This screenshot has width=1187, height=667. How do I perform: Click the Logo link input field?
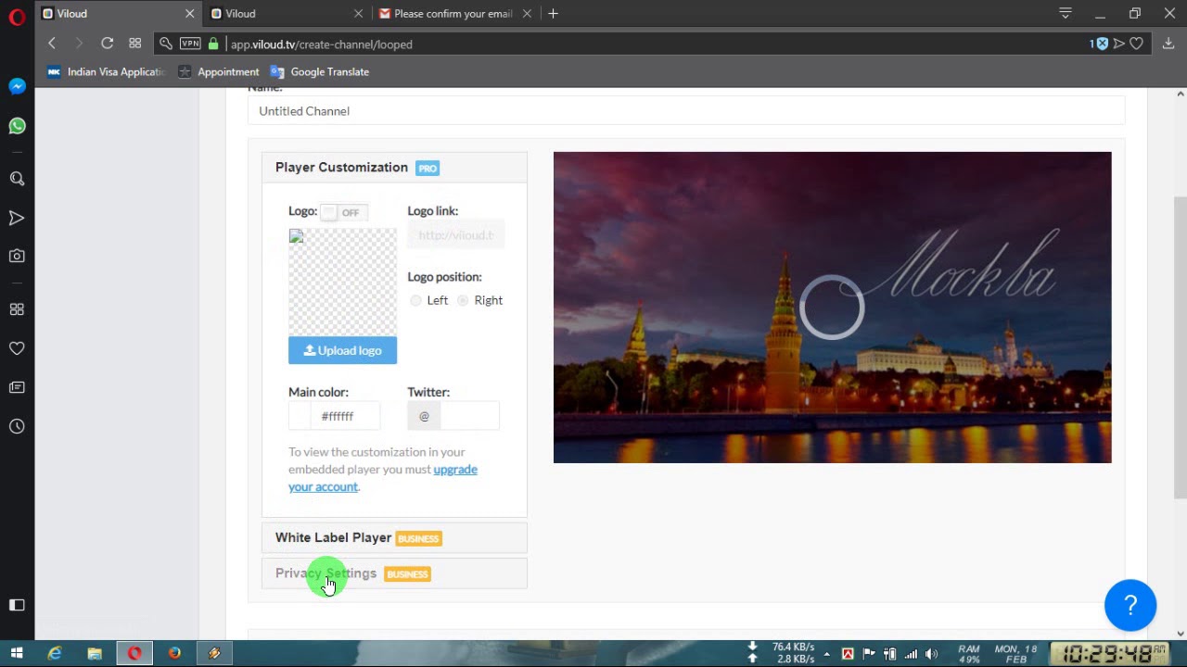click(x=455, y=235)
